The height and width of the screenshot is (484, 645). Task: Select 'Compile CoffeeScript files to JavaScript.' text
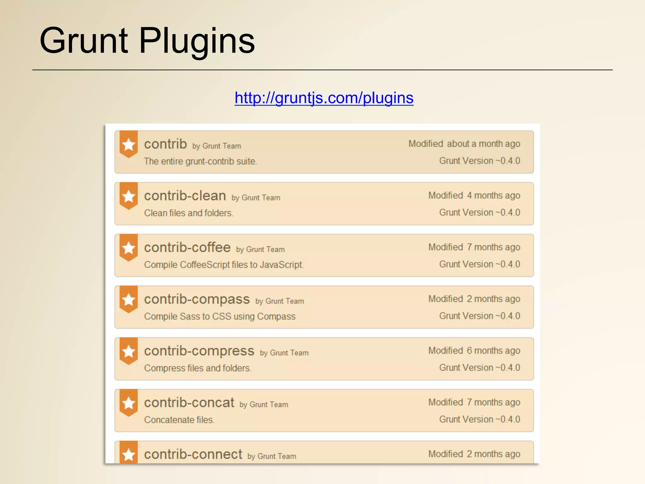coord(224,265)
